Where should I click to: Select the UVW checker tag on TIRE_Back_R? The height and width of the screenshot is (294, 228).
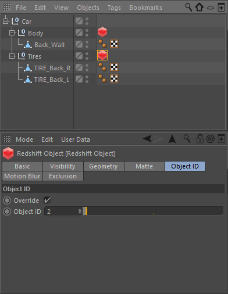click(114, 67)
